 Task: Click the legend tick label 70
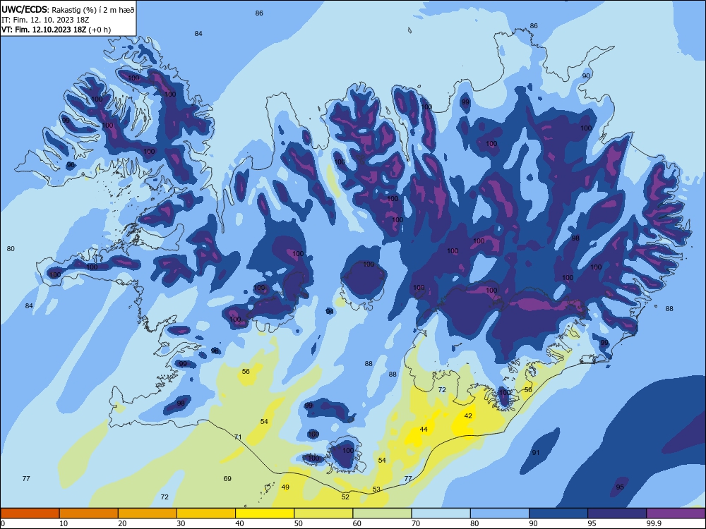pos(416,523)
